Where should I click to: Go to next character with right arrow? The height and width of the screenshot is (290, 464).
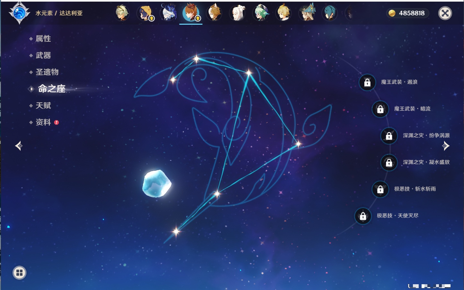(x=446, y=146)
